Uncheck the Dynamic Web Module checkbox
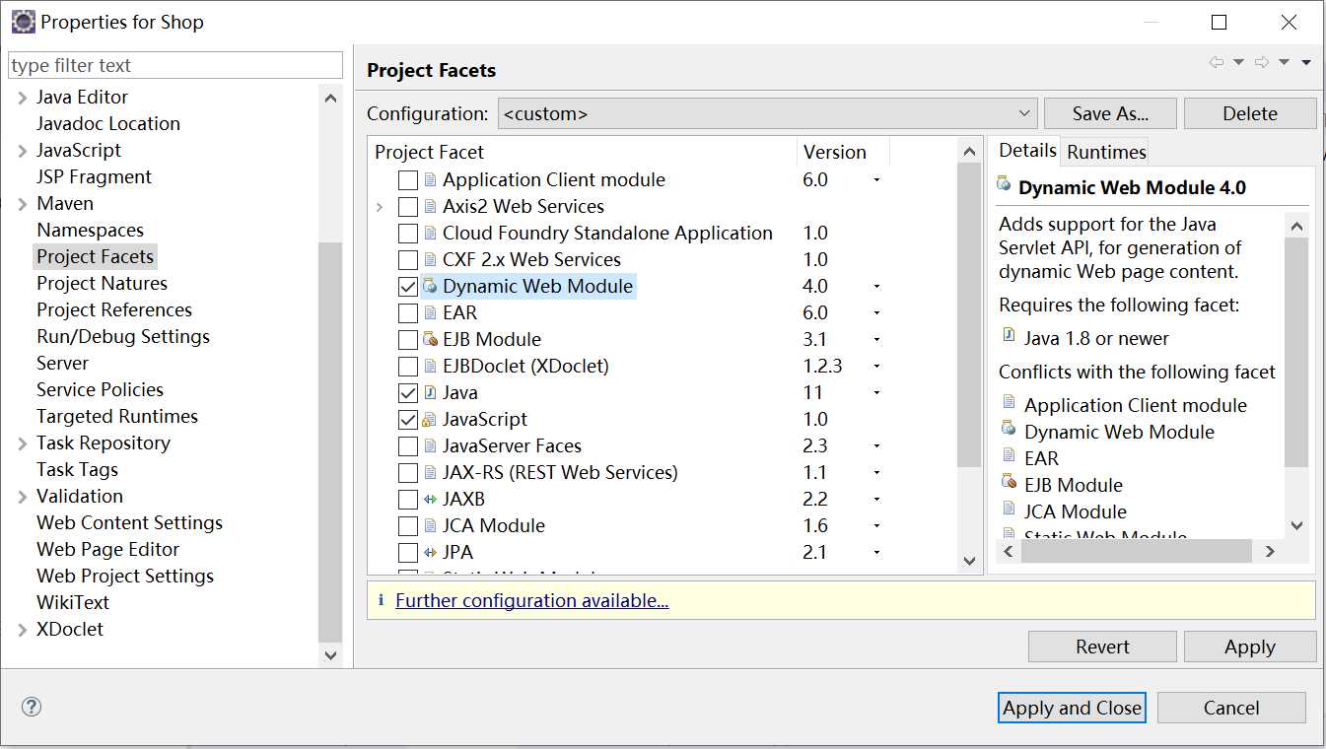Viewport: 1326px width, 749px height. (407, 287)
